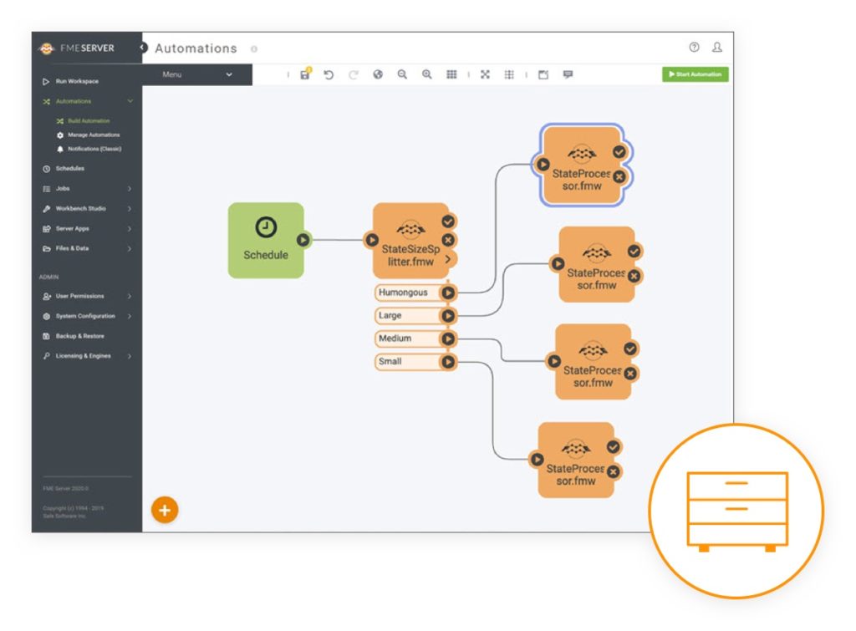Open the help question mark icon
This screenshot has height=631, width=856.
point(693,48)
